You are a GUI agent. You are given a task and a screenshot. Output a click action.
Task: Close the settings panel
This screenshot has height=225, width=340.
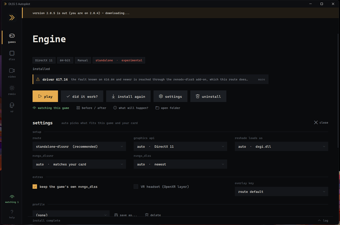[321, 123]
